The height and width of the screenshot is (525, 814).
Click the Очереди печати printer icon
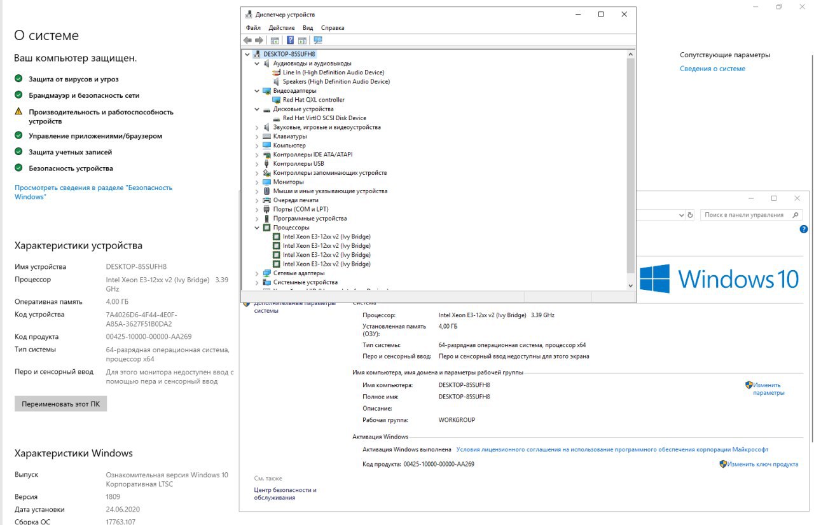click(266, 200)
